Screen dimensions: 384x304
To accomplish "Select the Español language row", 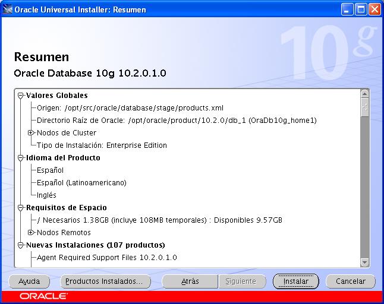I will [50, 170].
